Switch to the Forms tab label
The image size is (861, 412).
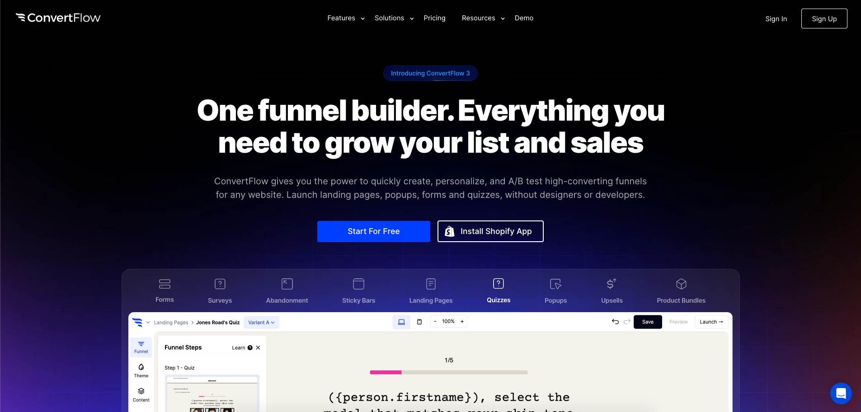pyautogui.click(x=165, y=300)
